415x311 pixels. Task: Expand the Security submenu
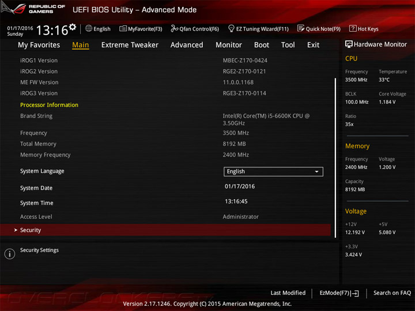click(165, 230)
